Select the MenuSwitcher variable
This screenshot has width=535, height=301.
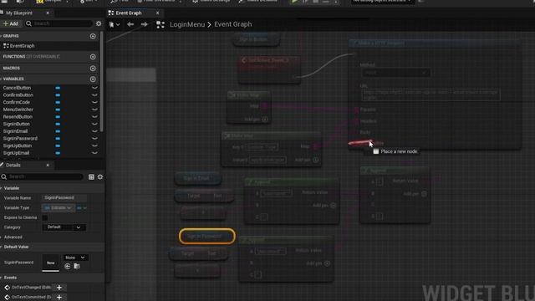pos(18,110)
